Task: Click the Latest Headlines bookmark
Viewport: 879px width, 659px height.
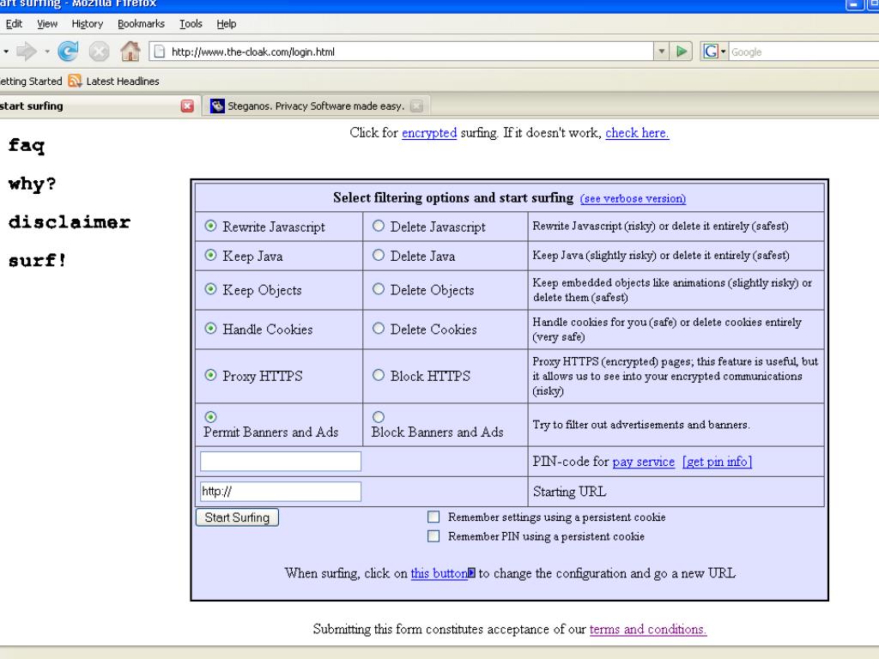Action: 113,82
